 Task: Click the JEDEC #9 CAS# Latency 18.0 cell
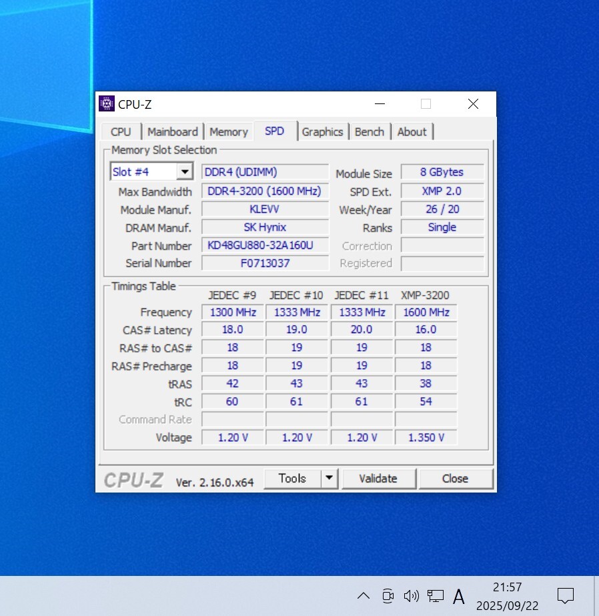click(233, 329)
